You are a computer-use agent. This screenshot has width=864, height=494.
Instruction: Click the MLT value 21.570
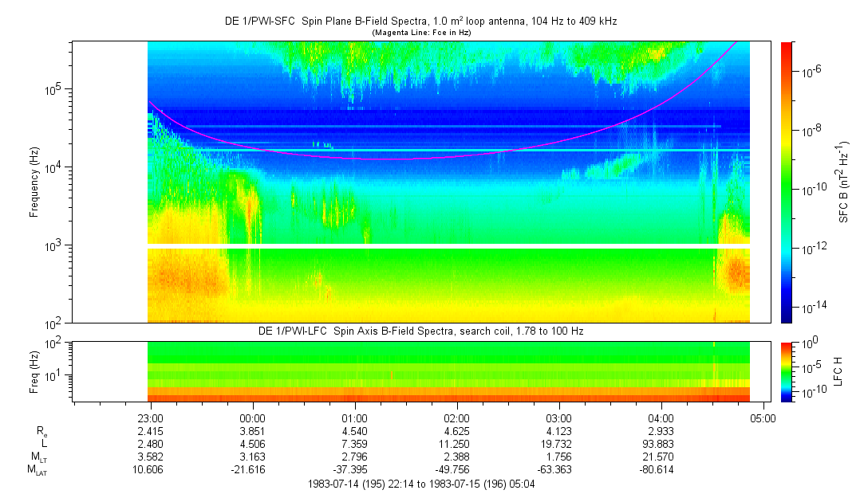pyautogui.click(x=661, y=457)
